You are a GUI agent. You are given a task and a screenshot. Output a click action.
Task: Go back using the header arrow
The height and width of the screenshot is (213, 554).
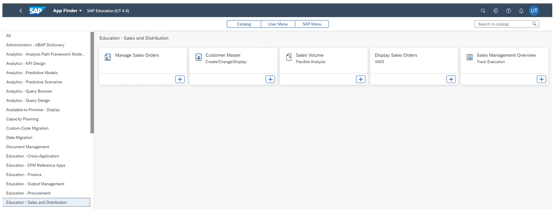(x=21, y=11)
